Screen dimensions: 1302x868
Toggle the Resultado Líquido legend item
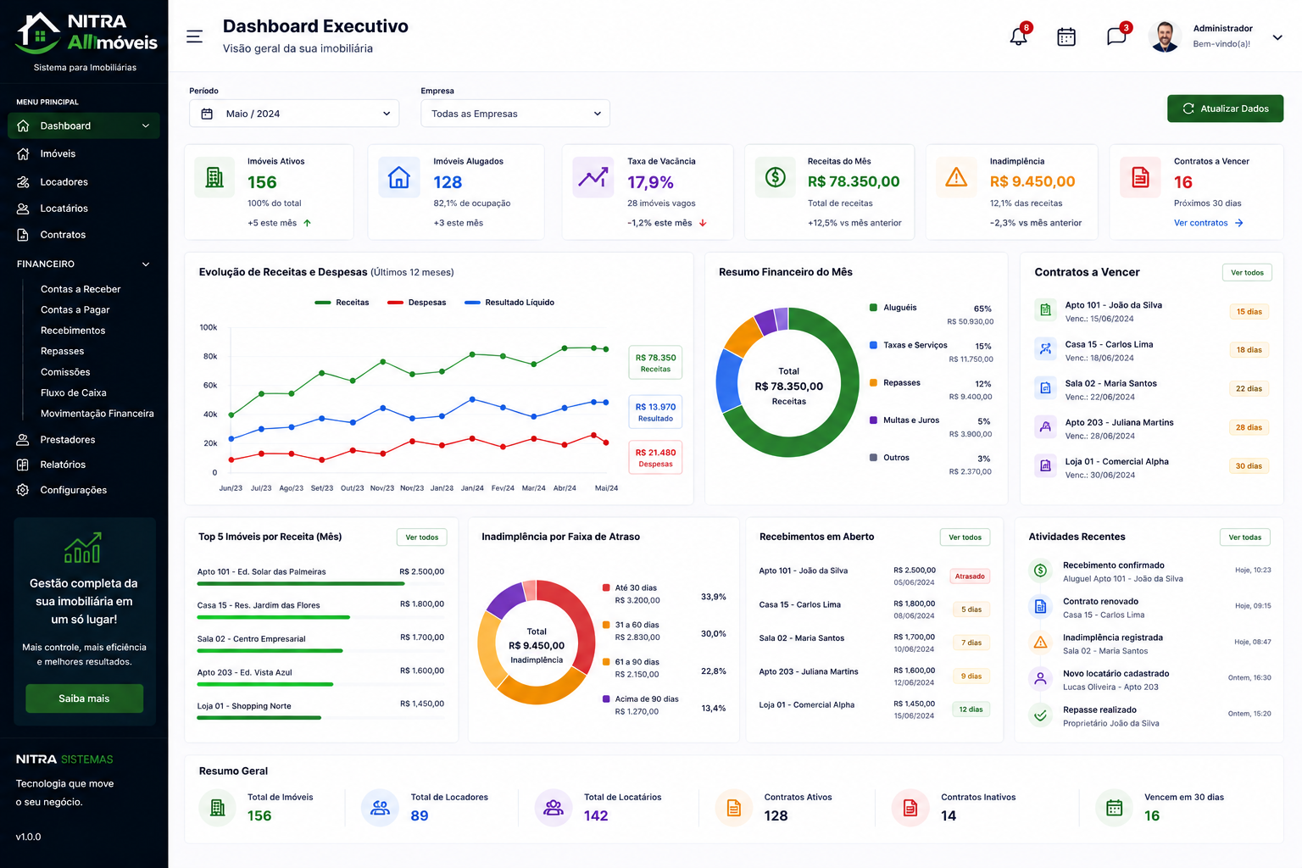(x=509, y=303)
